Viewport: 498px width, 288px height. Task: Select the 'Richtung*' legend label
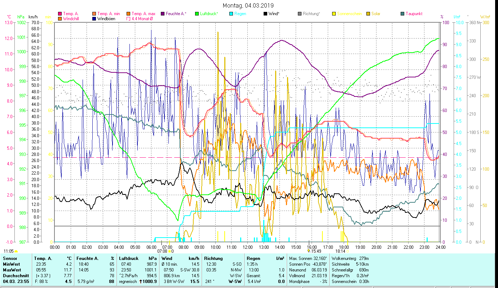click(312, 14)
